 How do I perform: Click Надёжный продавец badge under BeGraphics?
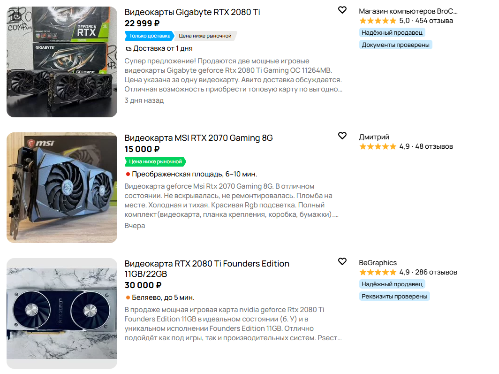(x=392, y=284)
